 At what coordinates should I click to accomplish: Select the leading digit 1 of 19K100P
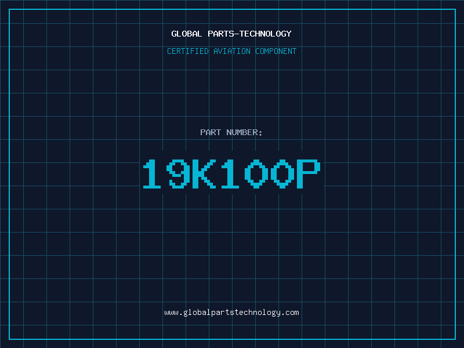152,173
